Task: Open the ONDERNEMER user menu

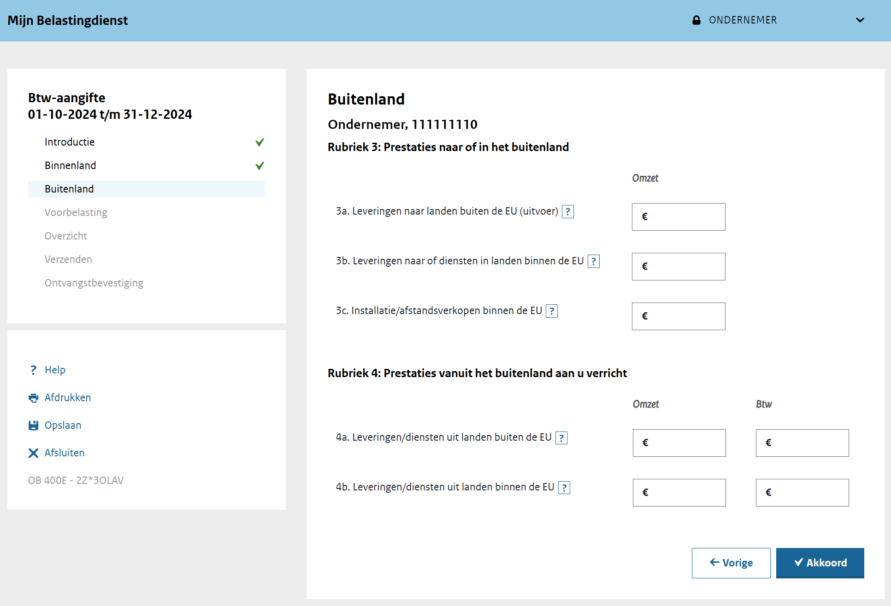Action: tap(743, 20)
